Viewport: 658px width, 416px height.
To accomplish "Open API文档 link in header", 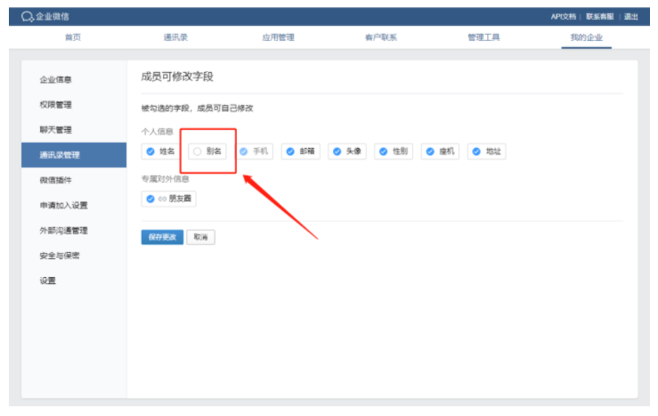I will (563, 16).
